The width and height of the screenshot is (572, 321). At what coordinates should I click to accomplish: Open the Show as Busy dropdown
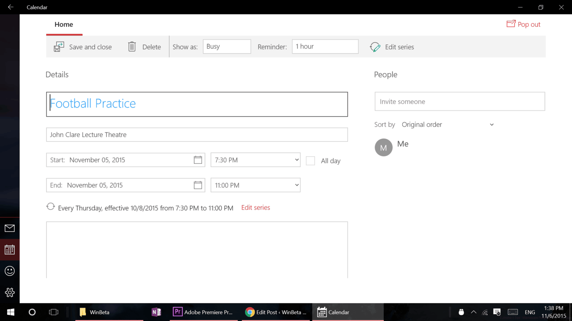pyautogui.click(x=227, y=46)
